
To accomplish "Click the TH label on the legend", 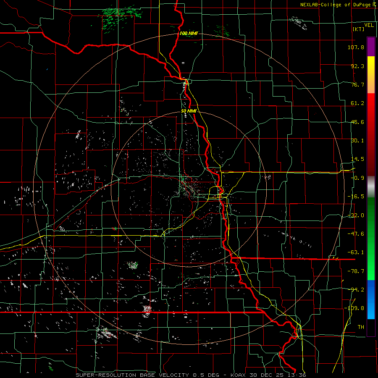I will (361, 327).
